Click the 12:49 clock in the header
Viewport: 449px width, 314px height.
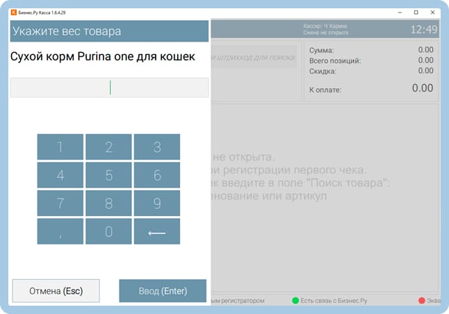[424, 29]
